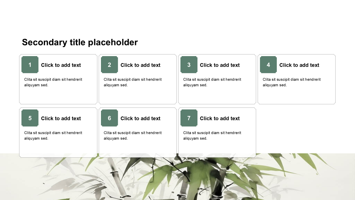
Task: Click the body text in card 5
Action: [x=53, y=136]
